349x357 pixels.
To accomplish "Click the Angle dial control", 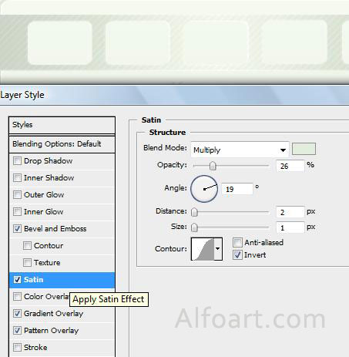I will 204,189.
